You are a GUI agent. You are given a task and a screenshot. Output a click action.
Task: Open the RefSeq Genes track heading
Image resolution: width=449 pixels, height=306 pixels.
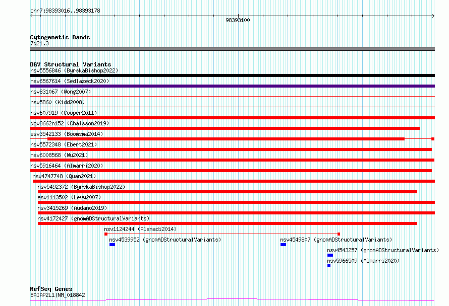[51, 289]
